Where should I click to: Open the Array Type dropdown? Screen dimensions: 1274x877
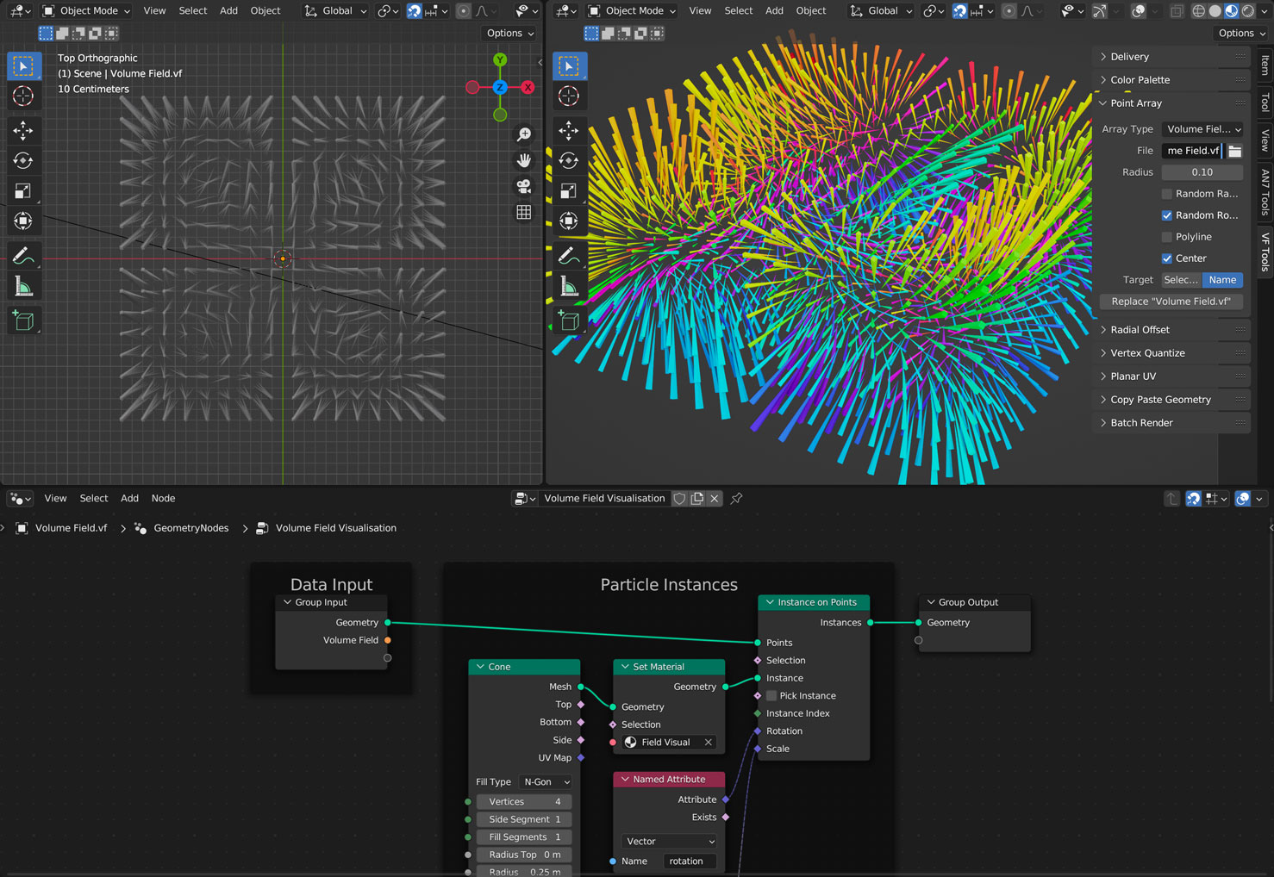(1202, 129)
